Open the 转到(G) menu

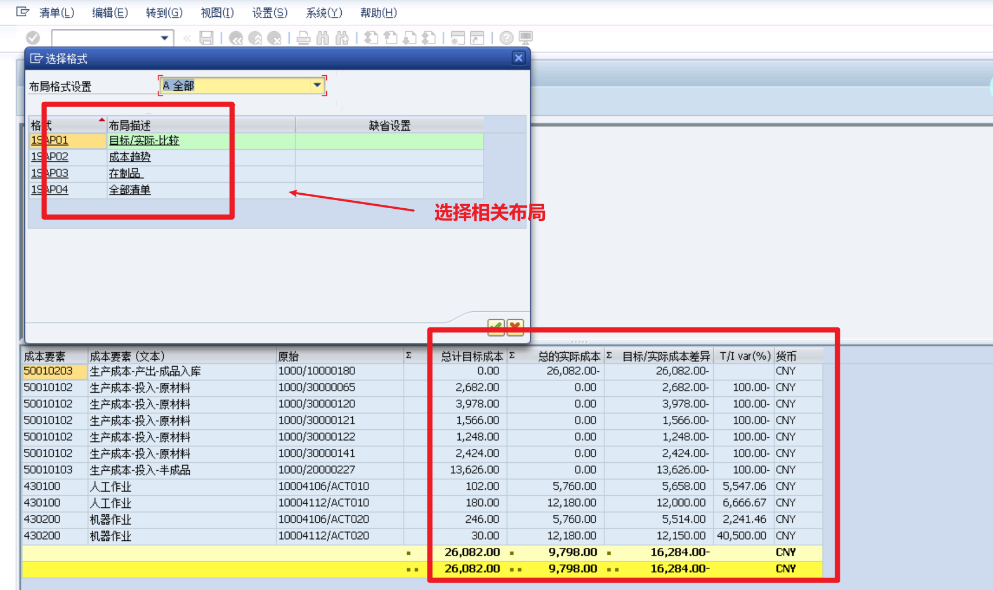(164, 12)
